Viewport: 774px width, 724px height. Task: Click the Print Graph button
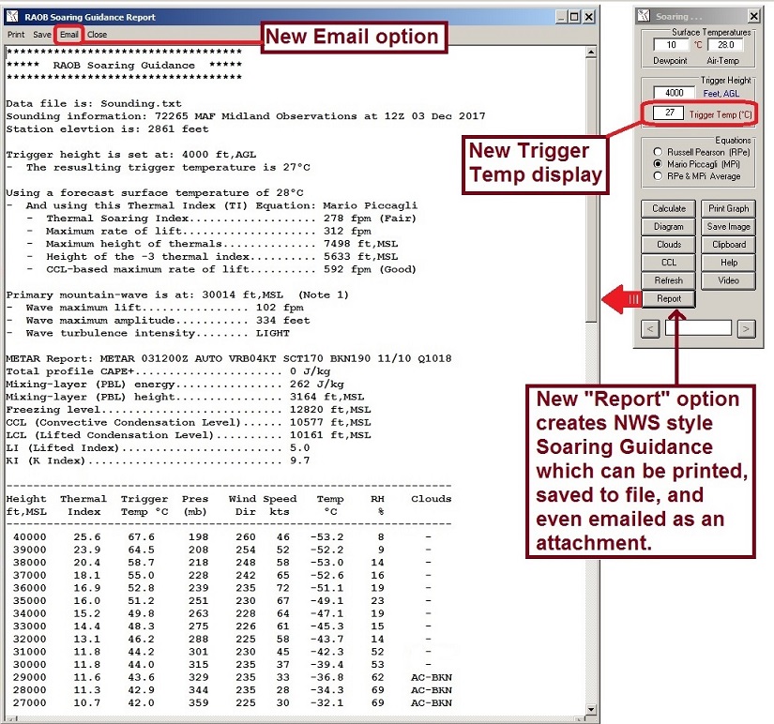729,209
